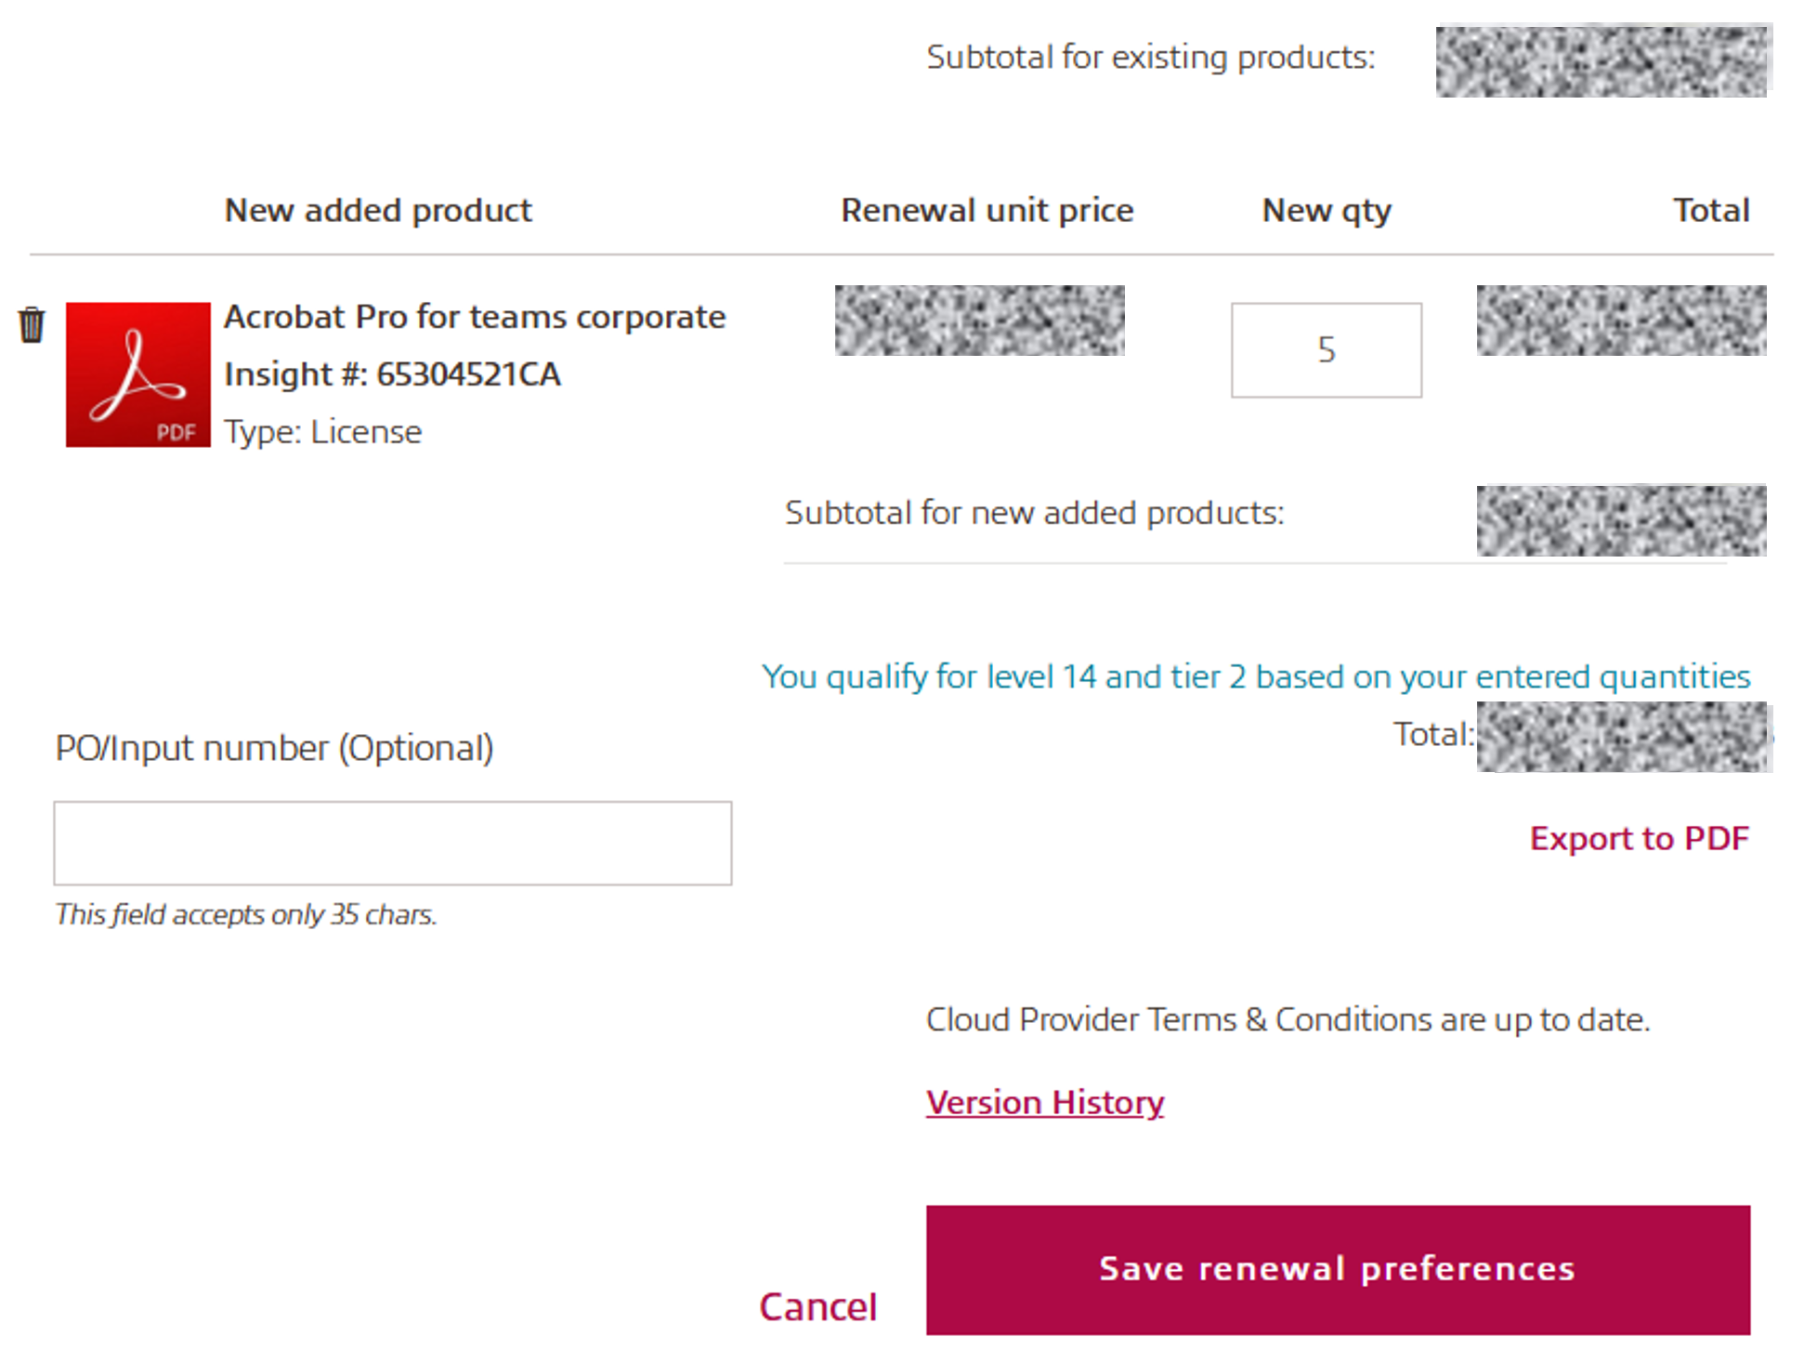Click the Save renewal preferences button
The image size is (1804, 1363).
pos(1336,1268)
